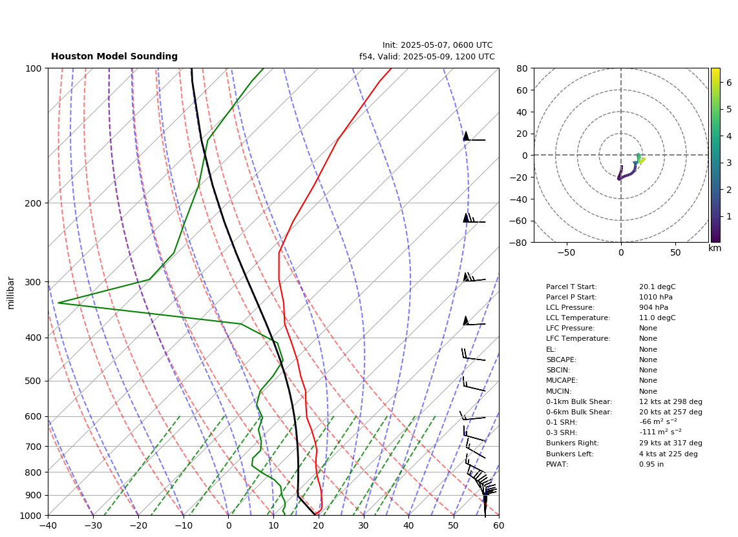The image size is (738, 537).
Task: Click the wind barb at the 200 millibar level
Action: coord(474,219)
